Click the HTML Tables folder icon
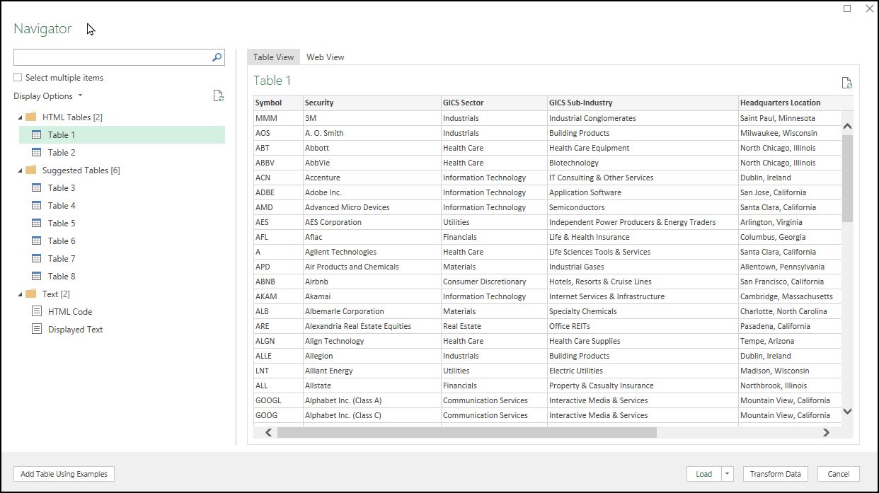This screenshot has height=493, width=879. pyautogui.click(x=30, y=117)
